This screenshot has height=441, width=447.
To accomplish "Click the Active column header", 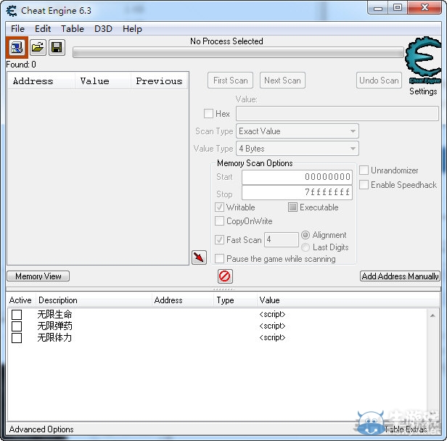I will [x=20, y=300].
